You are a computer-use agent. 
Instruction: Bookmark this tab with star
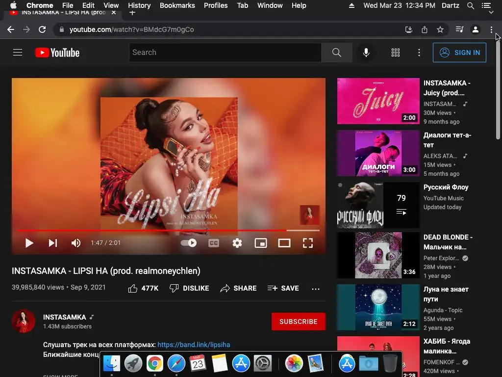[440, 29]
